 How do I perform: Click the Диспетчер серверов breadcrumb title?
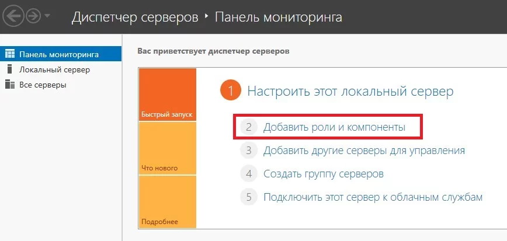[x=135, y=17]
